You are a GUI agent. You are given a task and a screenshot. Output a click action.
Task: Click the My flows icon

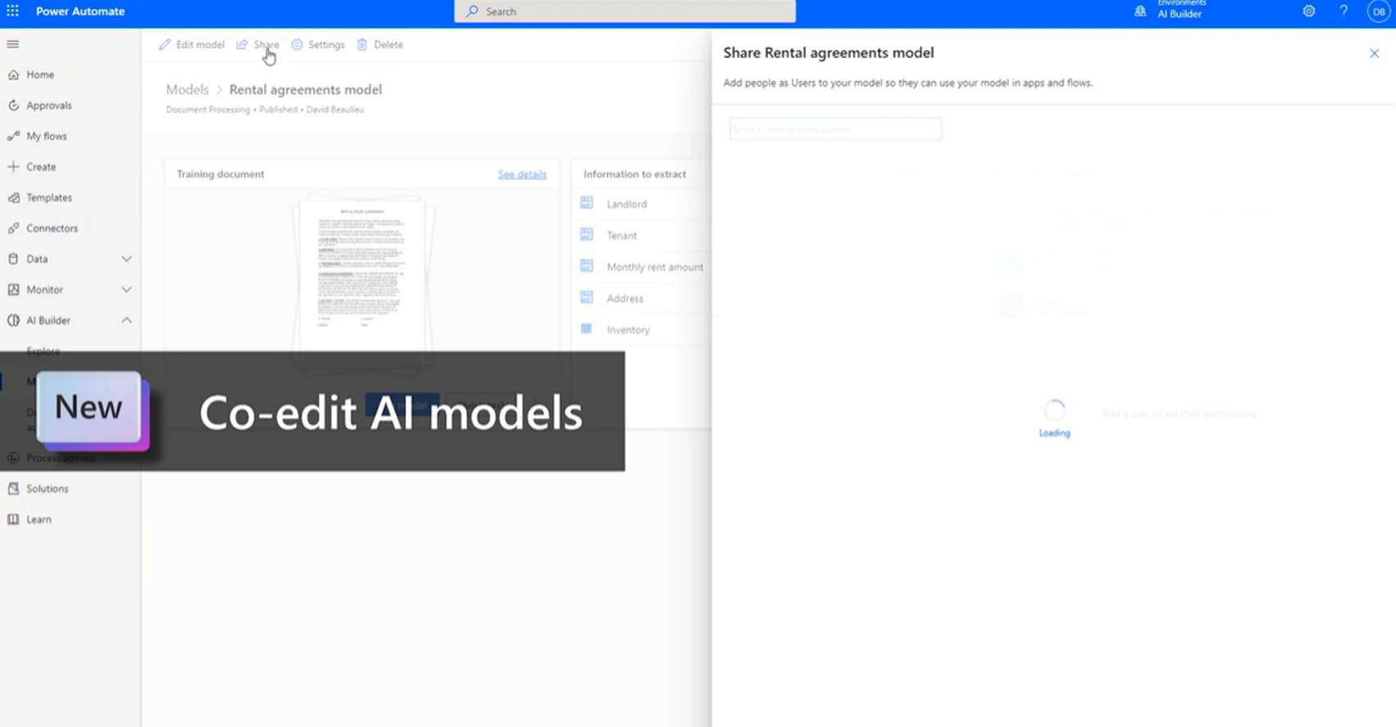[13, 136]
